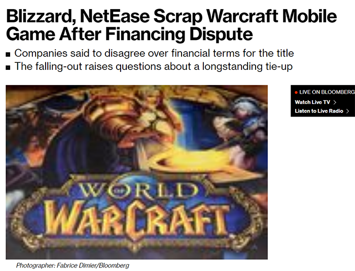Image resolution: width=355 pixels, height=271 pixels.
Task: Click the black Bloomberg live panel background
Action: click(x=323, y=101)
